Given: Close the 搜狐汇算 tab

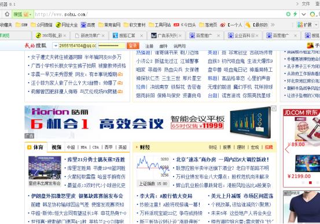Looking at the screenshot, I should point(141,35).
